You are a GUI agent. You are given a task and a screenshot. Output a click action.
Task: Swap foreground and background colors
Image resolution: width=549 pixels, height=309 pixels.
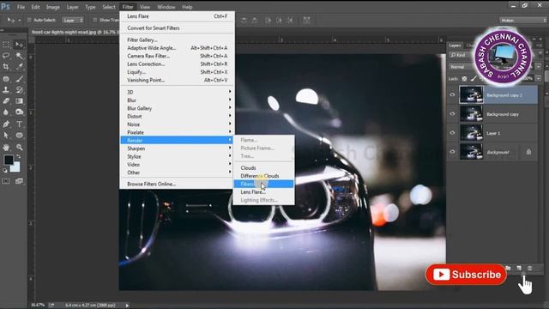click(18, 157)
